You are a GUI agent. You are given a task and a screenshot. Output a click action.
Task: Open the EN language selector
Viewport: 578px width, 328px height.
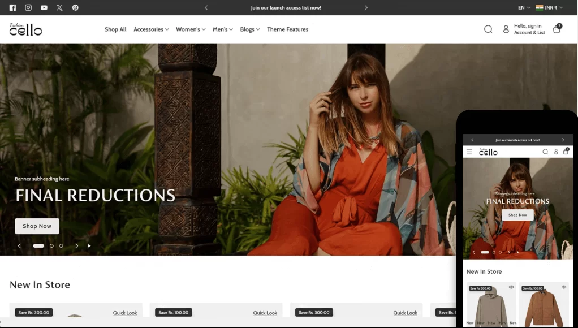coord(524,8)
